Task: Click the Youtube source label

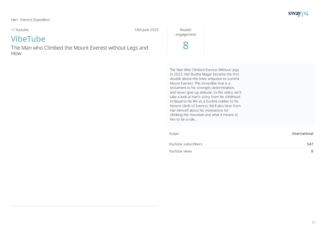Action: point(22,30)
